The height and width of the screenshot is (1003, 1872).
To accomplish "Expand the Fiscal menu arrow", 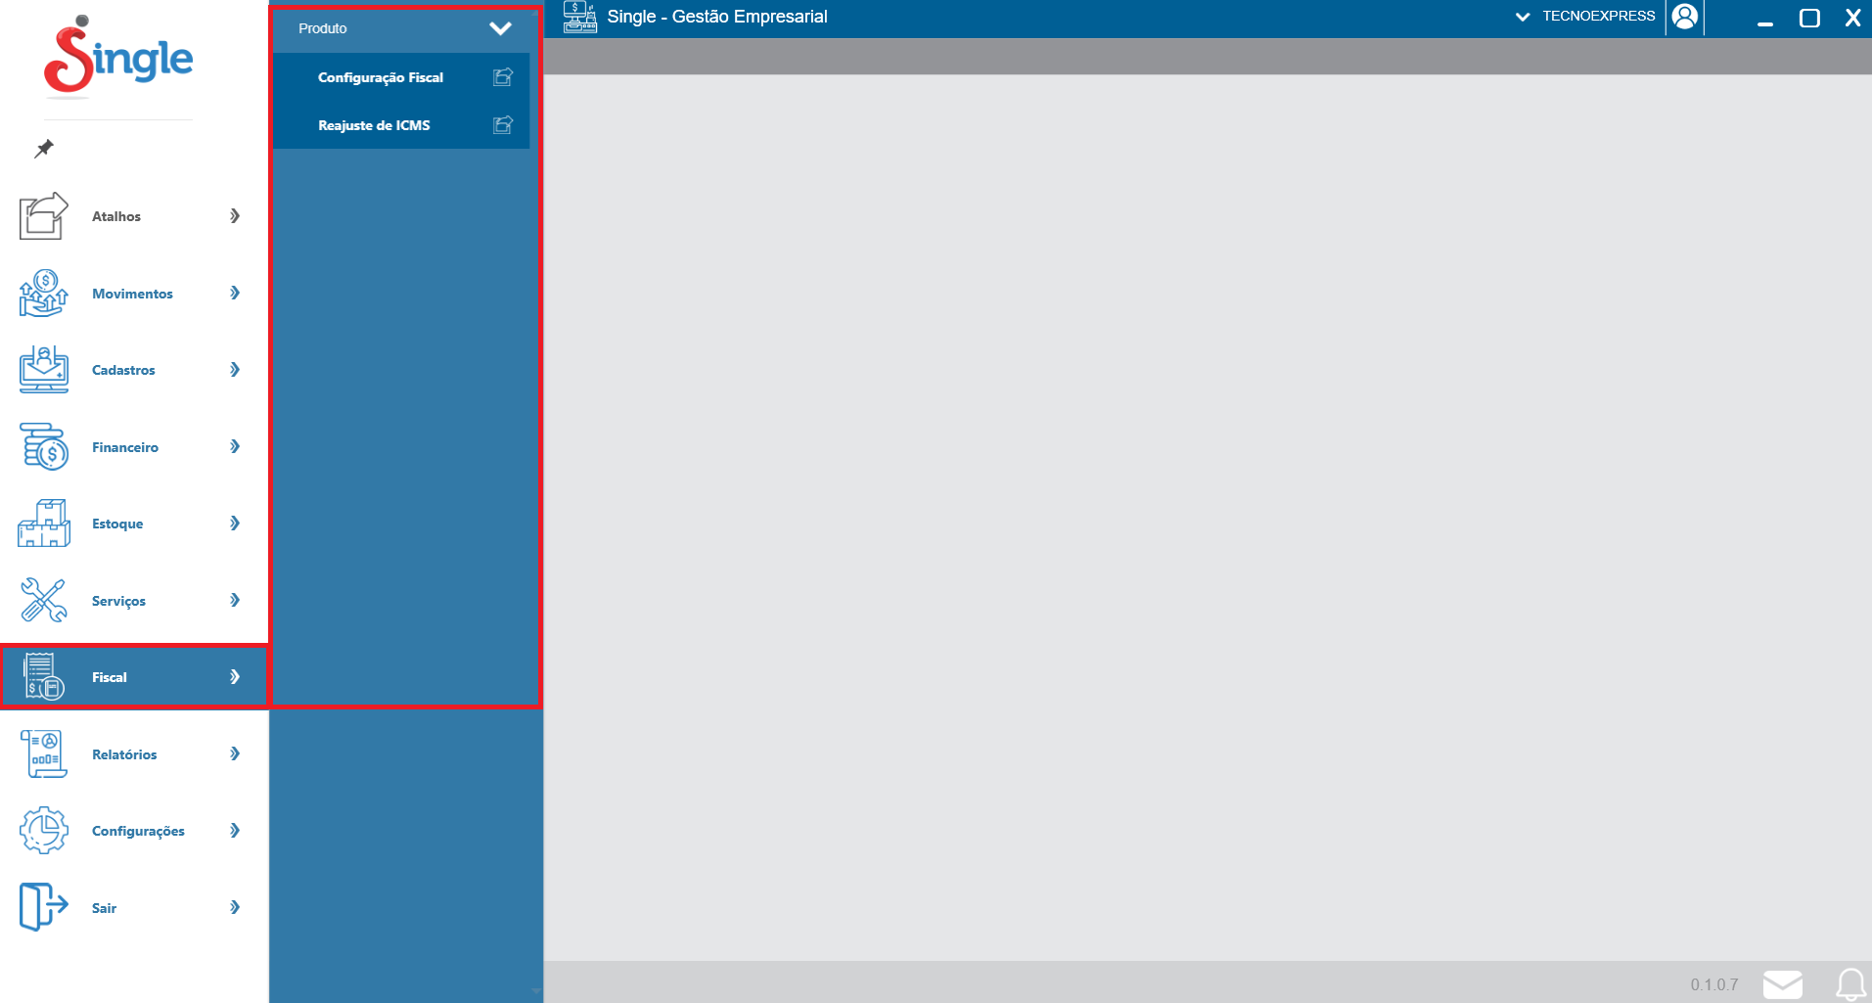I will (235, 677).
